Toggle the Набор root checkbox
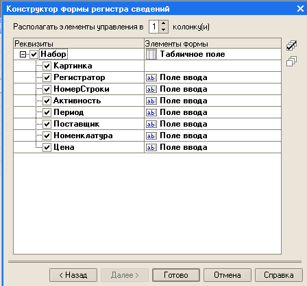Image resolution: width=307 pixels, height=286 pixels. point(34,54)
